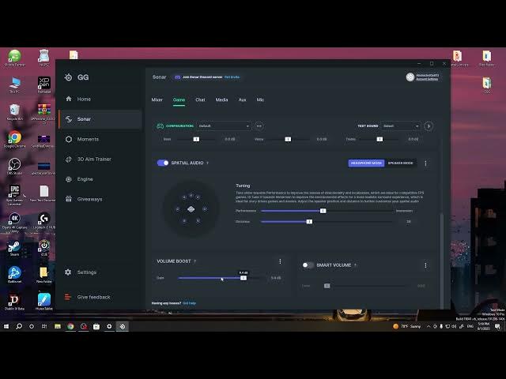Switch to the Game tab
The width and height of the screenshot is (506, 379).
(x=179, y=100)
